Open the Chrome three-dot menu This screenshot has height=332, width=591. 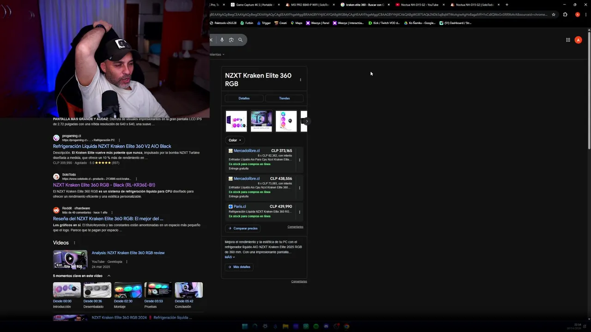586,14
